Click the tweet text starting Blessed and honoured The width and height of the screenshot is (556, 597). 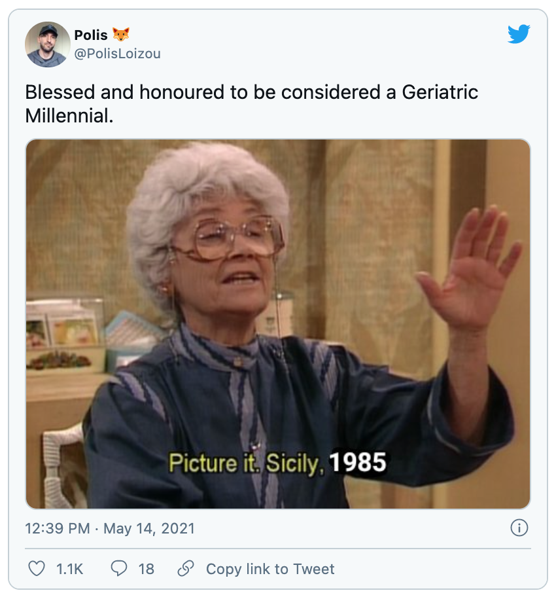251,103
